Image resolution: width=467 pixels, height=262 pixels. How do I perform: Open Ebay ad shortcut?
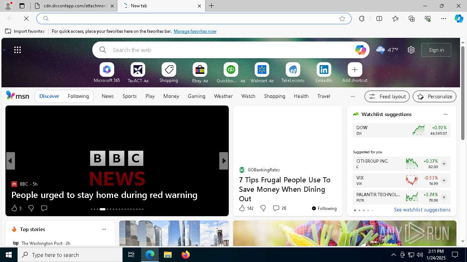pos(200,73)
